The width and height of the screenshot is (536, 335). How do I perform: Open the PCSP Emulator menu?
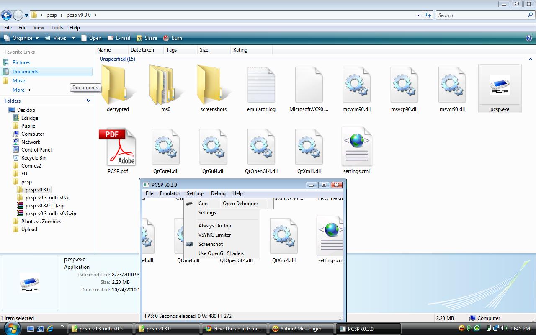[170, 193]
